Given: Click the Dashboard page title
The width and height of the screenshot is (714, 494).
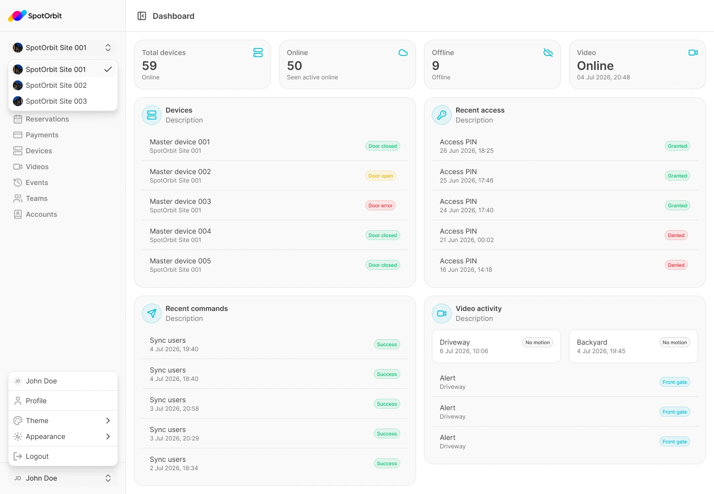Looking at the screenshot, I should 174,16.
